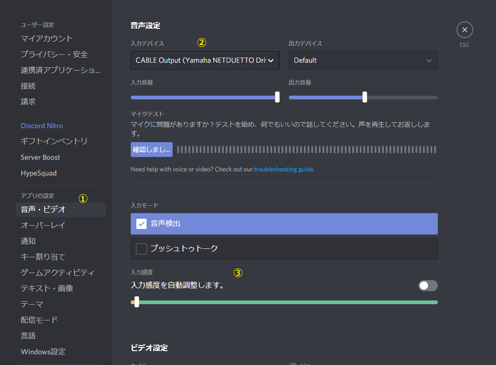Viewport: 496px width, 365px height.
Task: Open the 入力デバイス device dropdown
Action: coord(205,60)
